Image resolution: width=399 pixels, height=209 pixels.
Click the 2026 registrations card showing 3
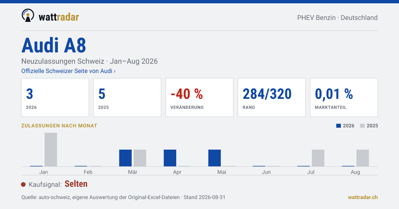click(55, 98)
